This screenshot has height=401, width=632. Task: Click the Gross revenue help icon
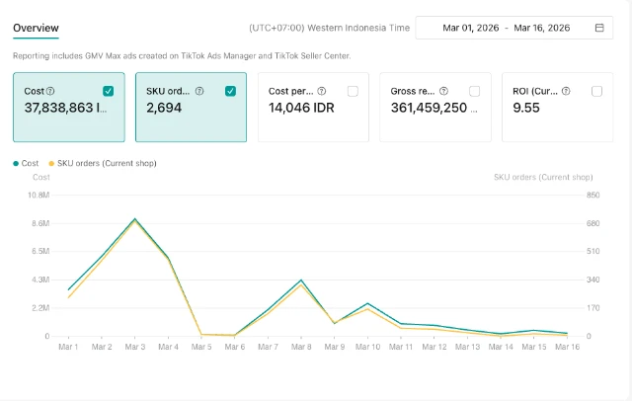tap(444, 91)
